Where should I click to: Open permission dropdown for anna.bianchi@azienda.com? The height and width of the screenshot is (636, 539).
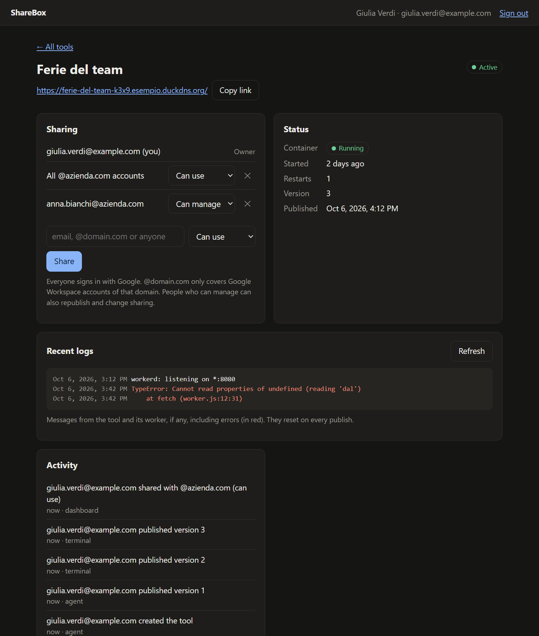(x=202, y=204)
